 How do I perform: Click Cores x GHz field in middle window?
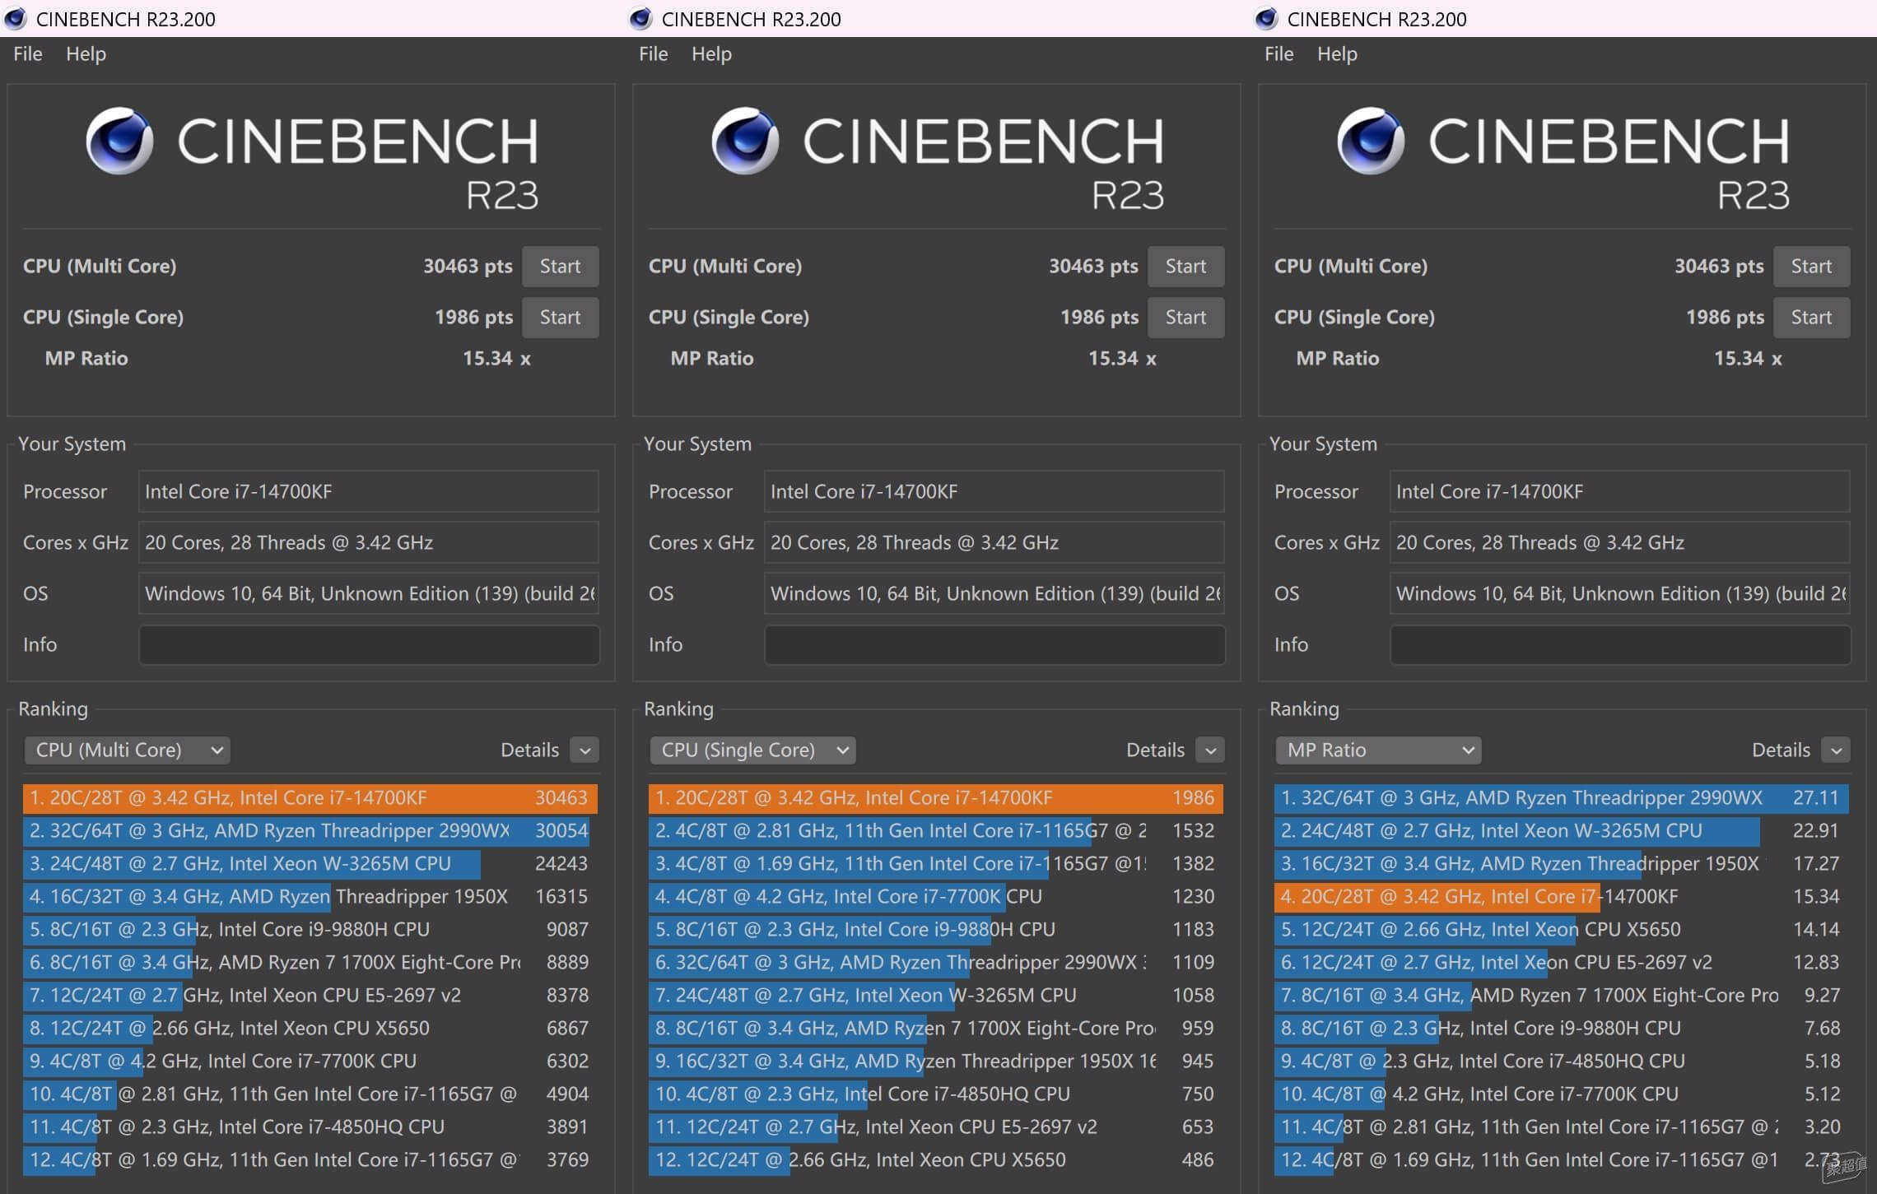(994, 542)
